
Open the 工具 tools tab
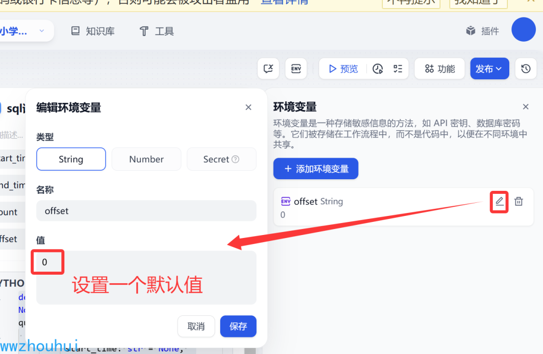[x=156, y=31]
